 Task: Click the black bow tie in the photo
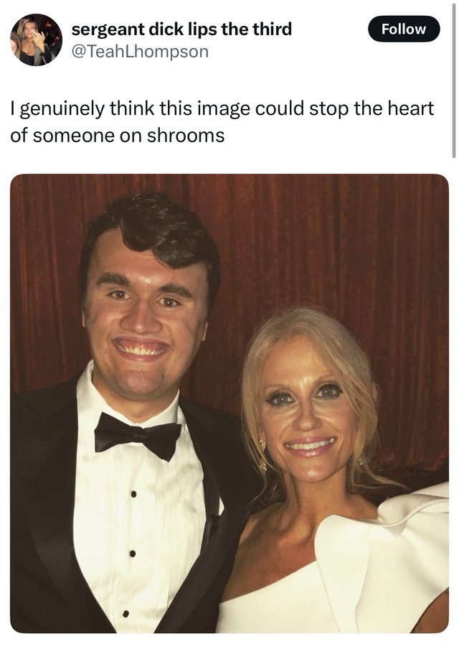click(x=138, y=436)
